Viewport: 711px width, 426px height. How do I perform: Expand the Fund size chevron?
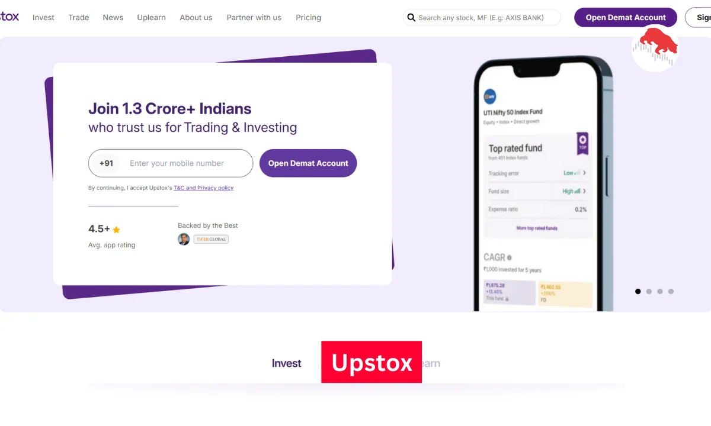tap(584, 191)
